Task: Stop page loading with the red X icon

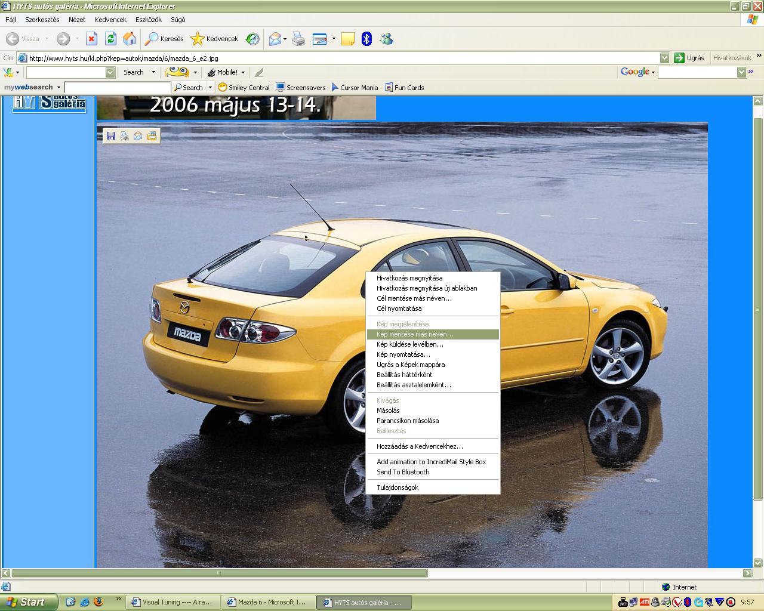Action: coord(91,39)
